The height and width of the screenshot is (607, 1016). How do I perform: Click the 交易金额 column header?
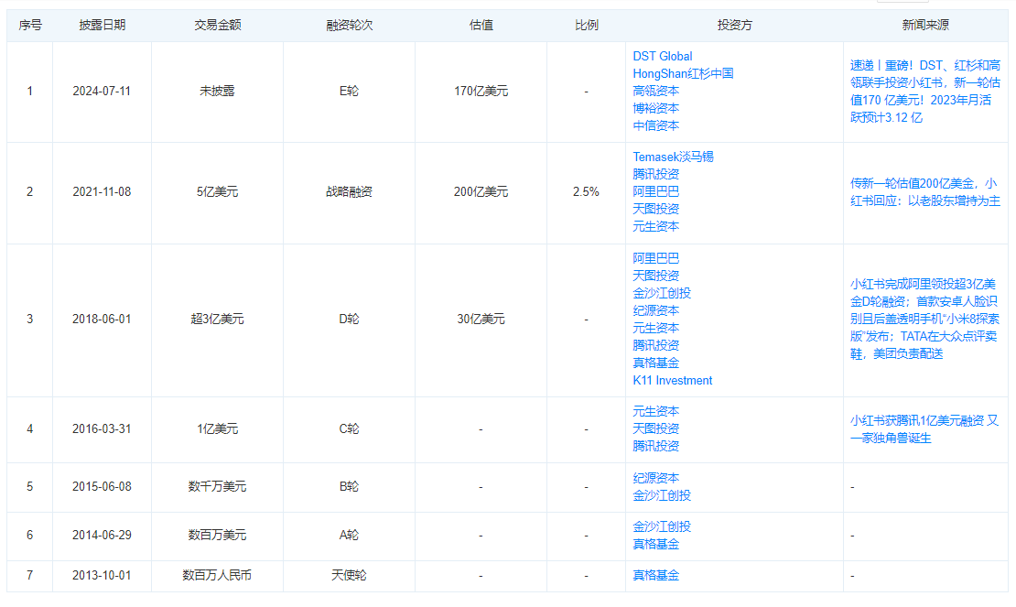click(217, 26)
